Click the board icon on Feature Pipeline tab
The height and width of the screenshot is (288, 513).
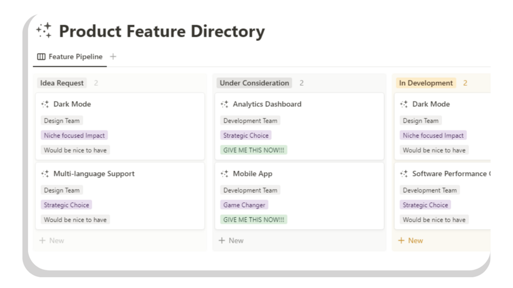tap(41, 57)
